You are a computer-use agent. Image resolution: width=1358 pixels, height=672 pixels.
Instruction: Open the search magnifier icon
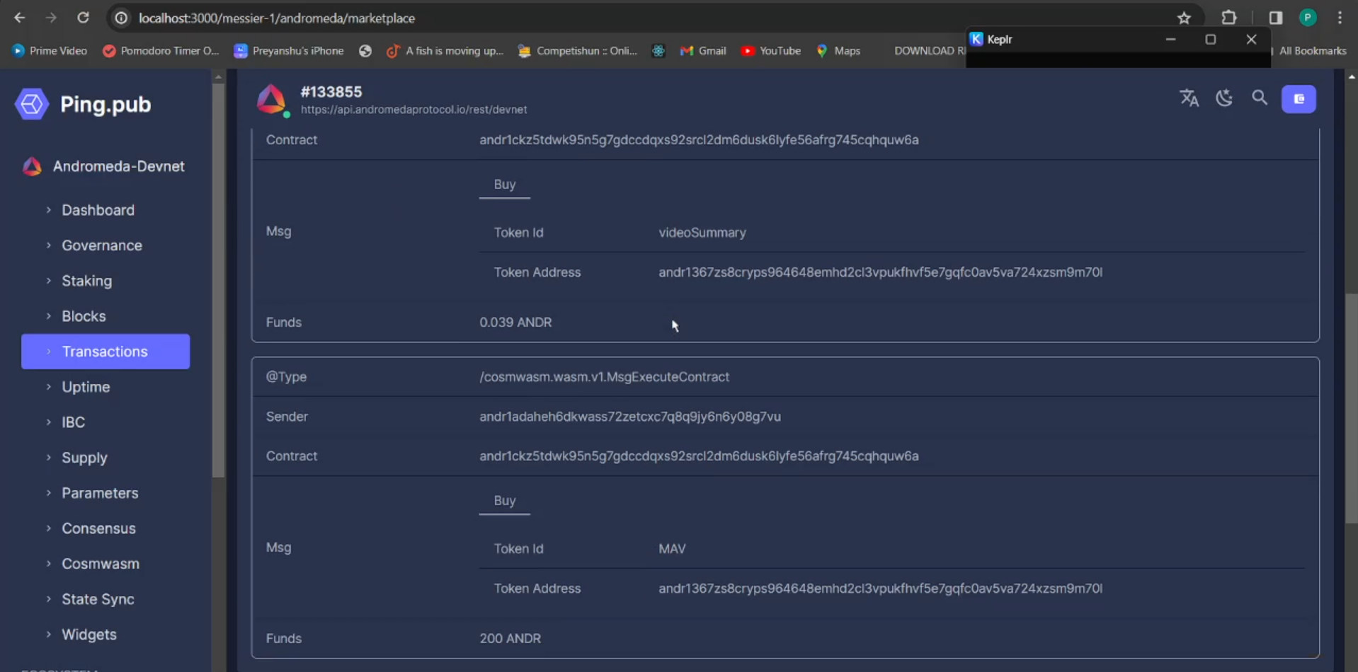(1260, 98)
